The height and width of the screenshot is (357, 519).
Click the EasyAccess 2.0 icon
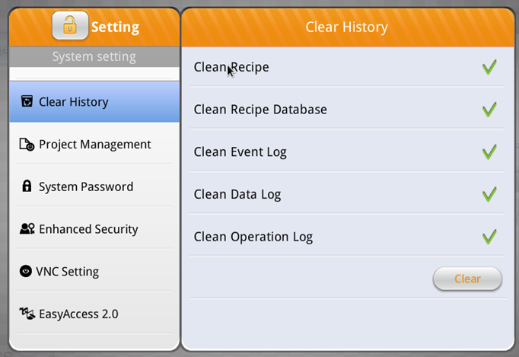pos(27,314)
